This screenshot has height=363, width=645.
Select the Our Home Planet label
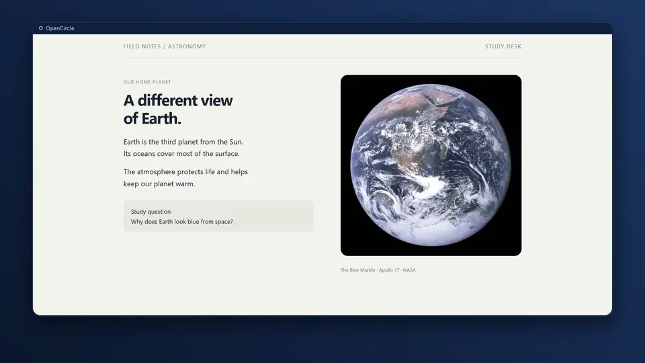pyautogui.click(x=147, y=82)
